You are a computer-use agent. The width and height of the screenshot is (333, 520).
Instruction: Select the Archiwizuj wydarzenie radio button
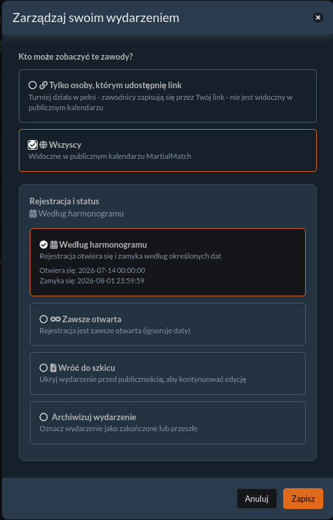[43, 417]
